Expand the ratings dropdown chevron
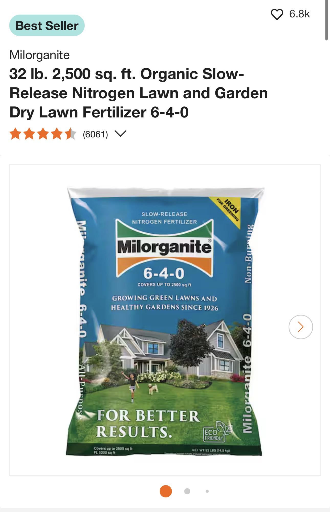Viewport: 330px width, 512px height. click(120, 134)
